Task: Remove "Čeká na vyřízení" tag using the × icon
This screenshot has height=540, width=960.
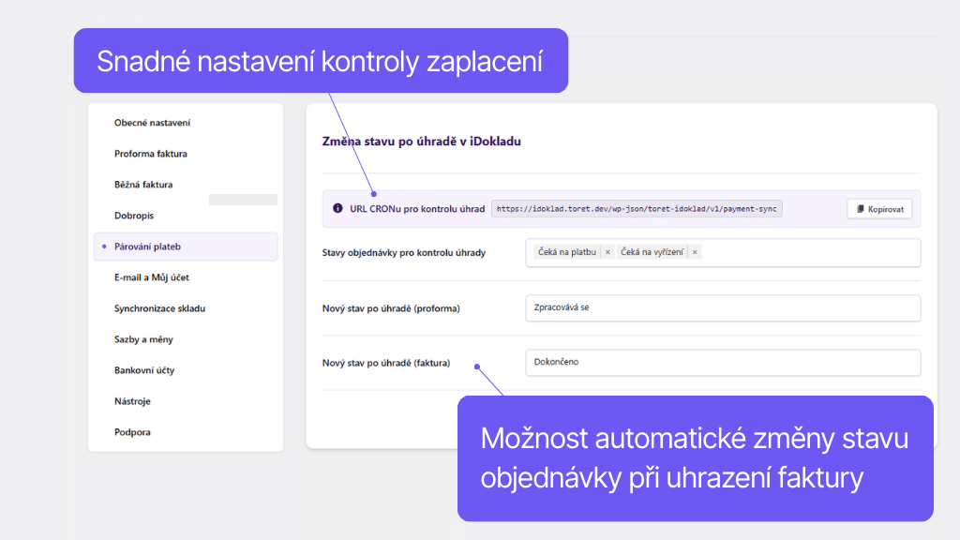Action: point(695,252)
